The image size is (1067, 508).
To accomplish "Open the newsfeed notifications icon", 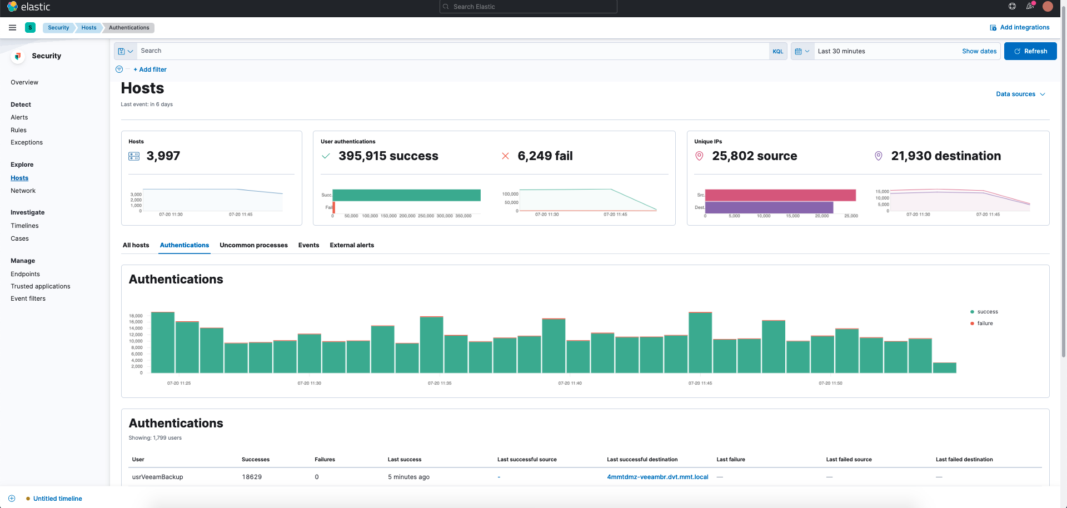I will (1030, 6).
